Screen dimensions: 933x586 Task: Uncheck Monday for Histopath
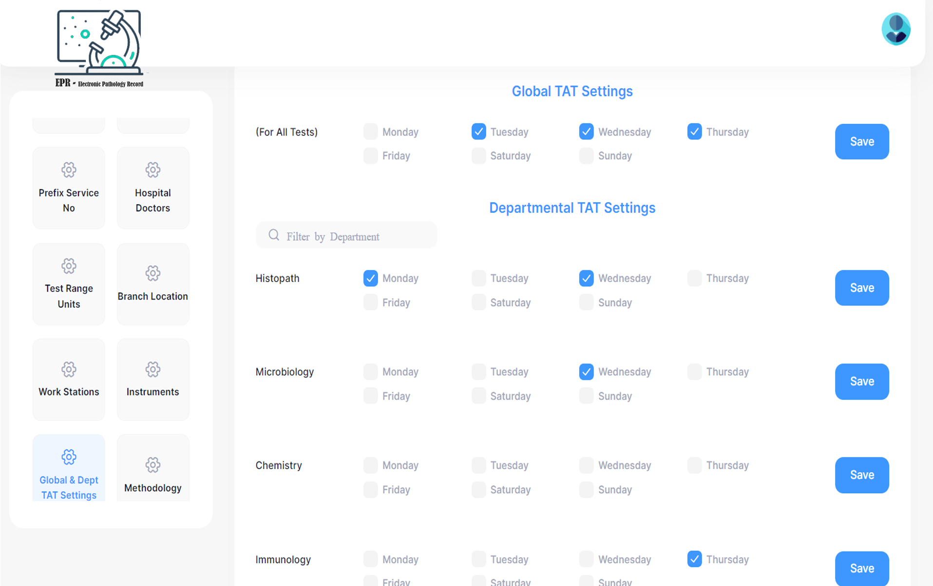[x=371, y=278]
